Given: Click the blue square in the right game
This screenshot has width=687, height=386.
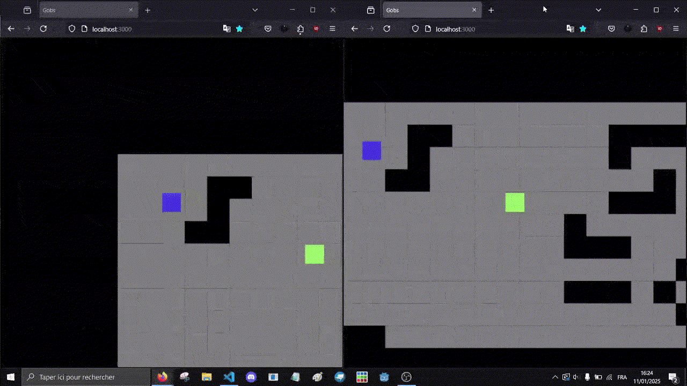Looking at the screenshot, I should point(371,151).
